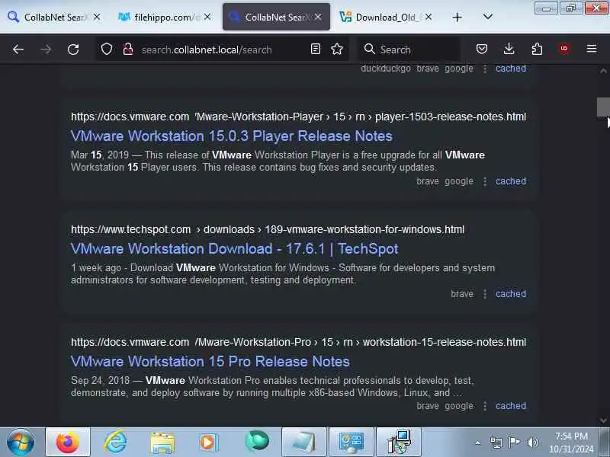This screenshot has height=457, width=610.
Task: Click the red uBlock extension icon
Action: pyautogui.click(x=564, y=49)
